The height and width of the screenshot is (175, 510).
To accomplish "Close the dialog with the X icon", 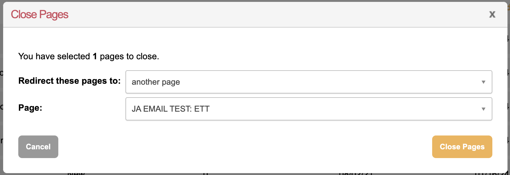I will pyautogui.click(x=492, y=14).
